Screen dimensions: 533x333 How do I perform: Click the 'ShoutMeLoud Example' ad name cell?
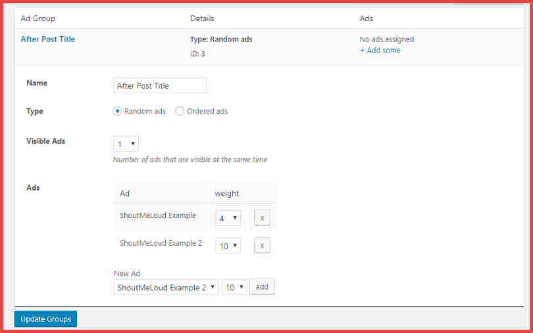pyautogui.click(x=161, y=217)
